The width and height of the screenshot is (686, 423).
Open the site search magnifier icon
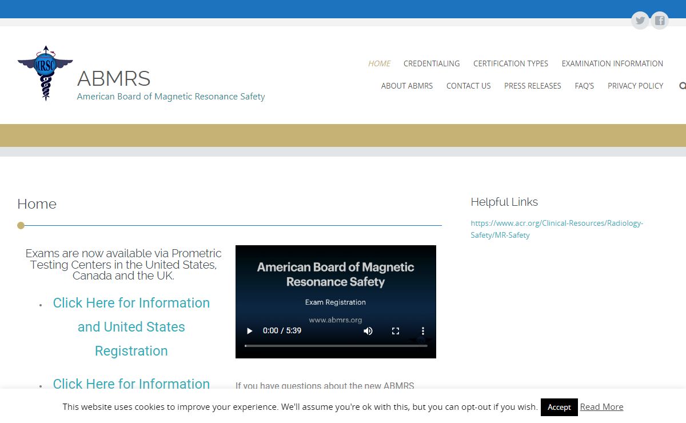point(682,86)
